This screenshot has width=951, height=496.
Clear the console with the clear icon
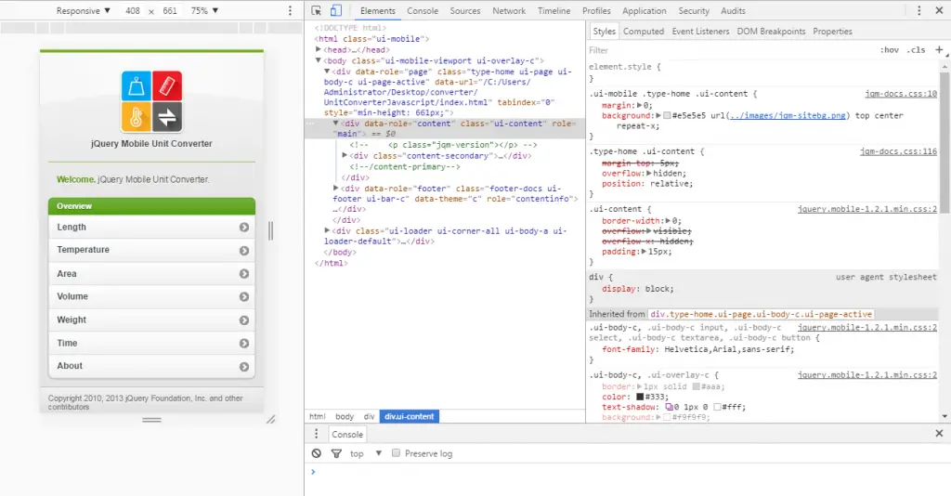(x=317, y=453)
